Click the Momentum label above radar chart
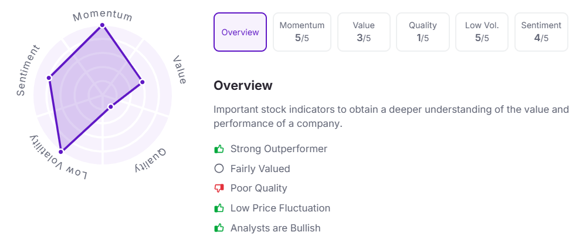586x242 pixels. (x=103, y=16)
